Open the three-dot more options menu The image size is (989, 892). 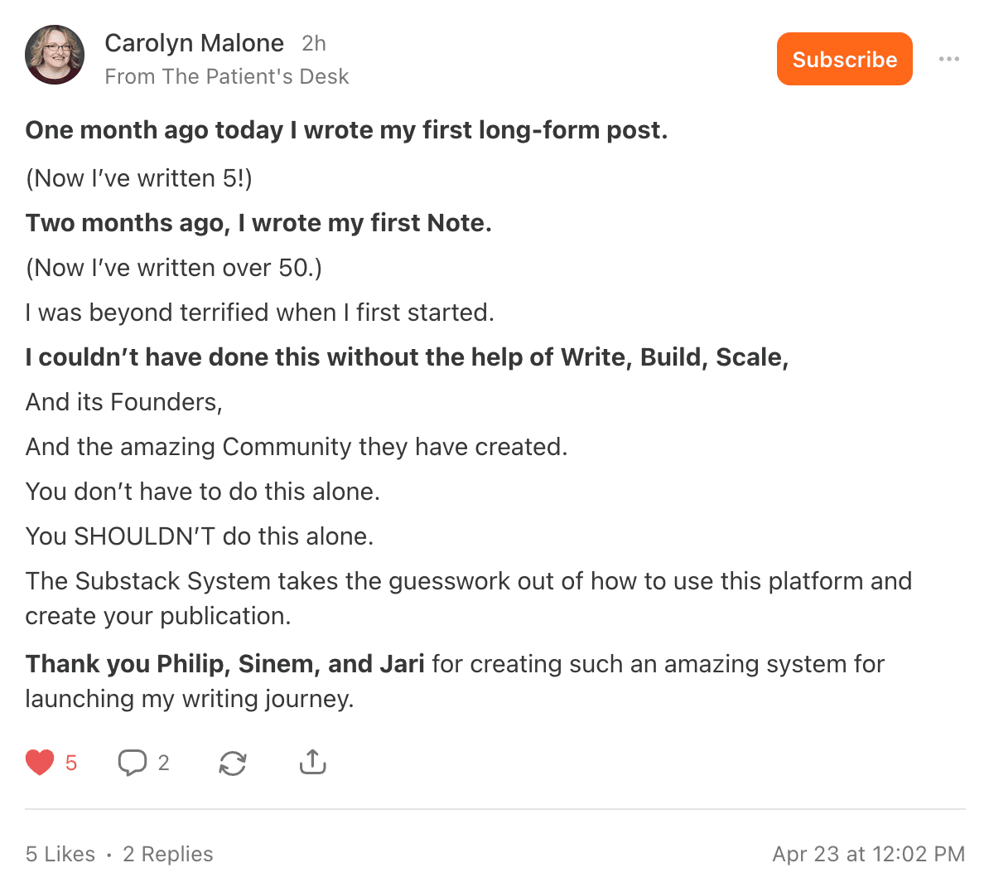(x=949, y=59)
